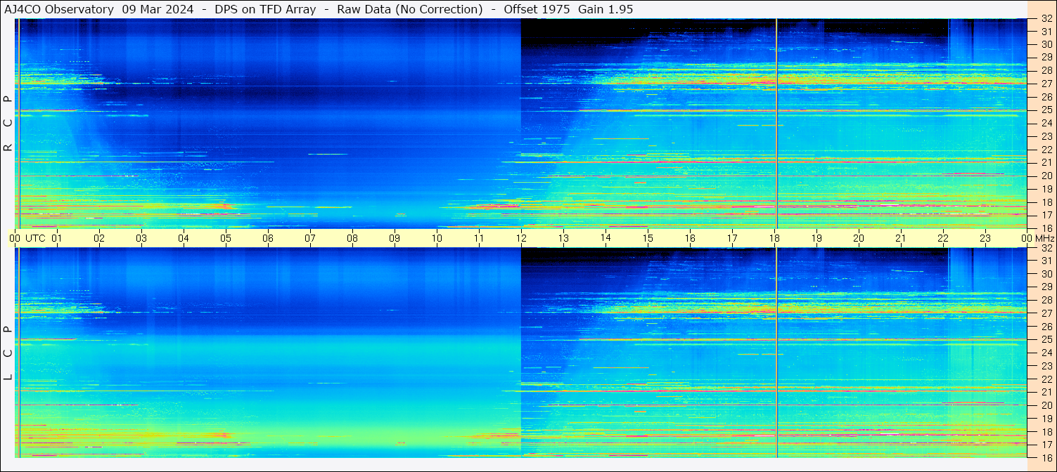Click the R C P panel label
The height and width of the screenshot is (472, 1057).
(8, 123)
